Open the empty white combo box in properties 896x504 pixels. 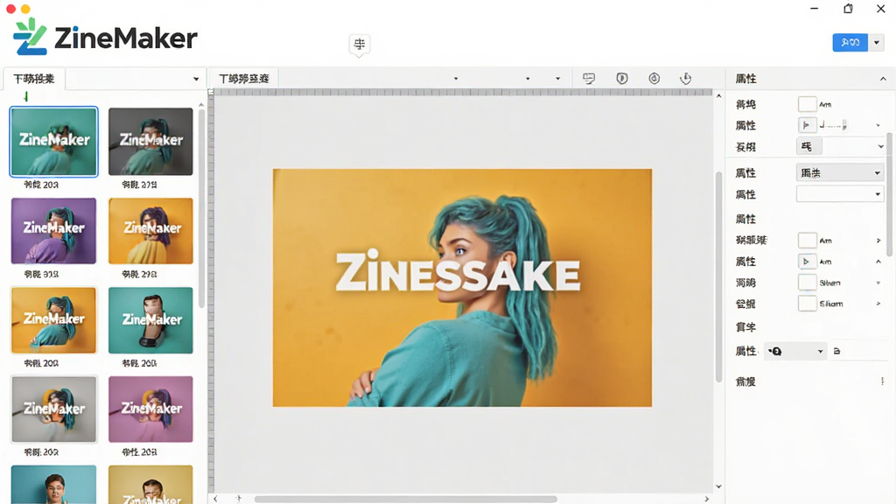click(x=839, y=194)
